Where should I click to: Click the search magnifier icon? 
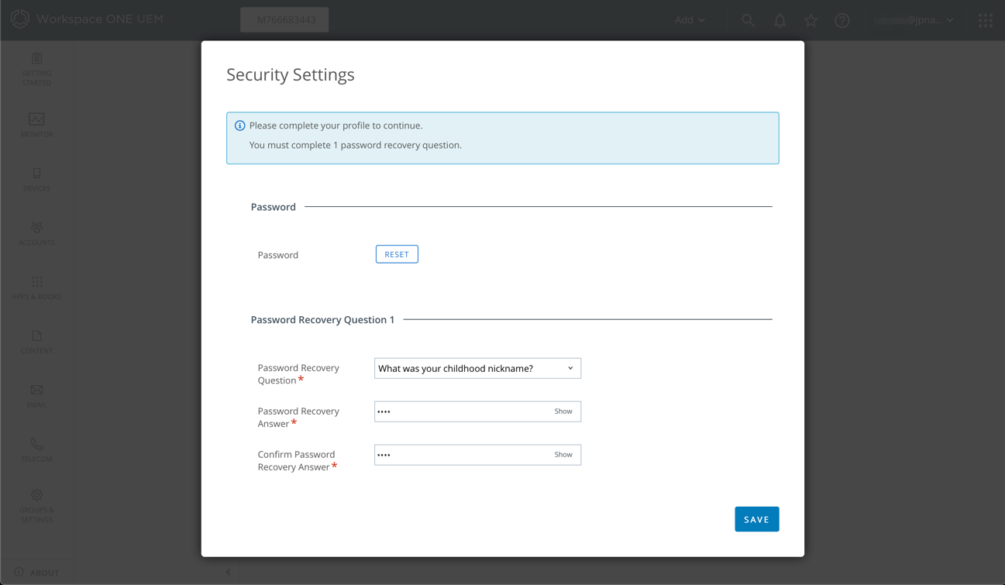click(748, 20)
